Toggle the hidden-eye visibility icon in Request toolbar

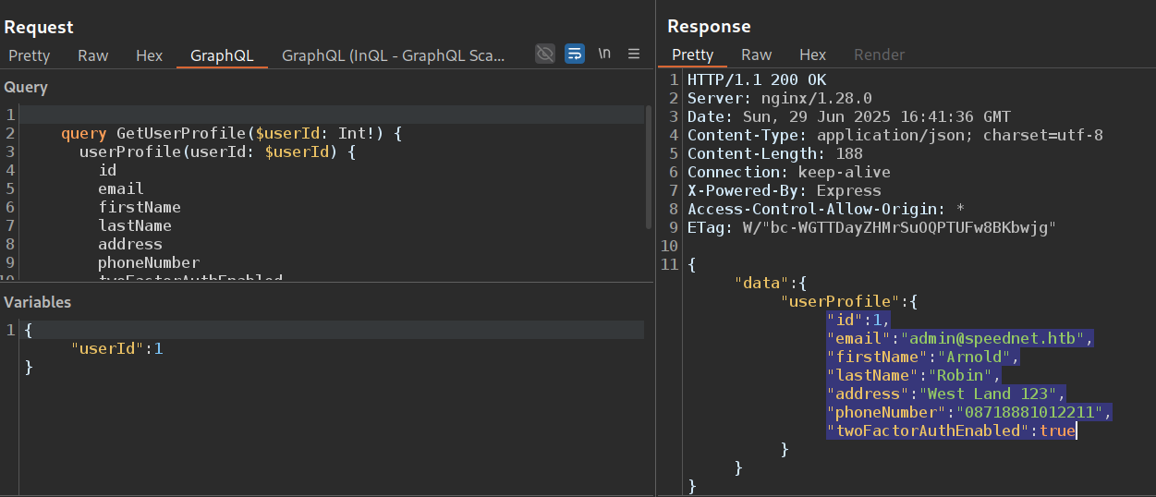(545, 54)
